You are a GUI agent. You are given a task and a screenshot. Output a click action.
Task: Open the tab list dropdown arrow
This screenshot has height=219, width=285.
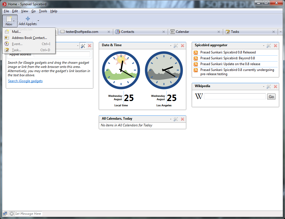281,32
